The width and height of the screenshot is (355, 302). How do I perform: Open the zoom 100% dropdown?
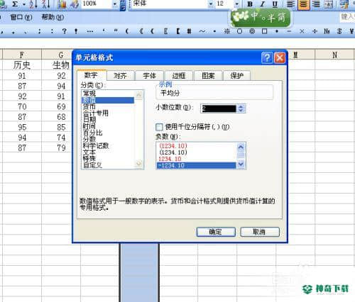(x=115, y=4)
